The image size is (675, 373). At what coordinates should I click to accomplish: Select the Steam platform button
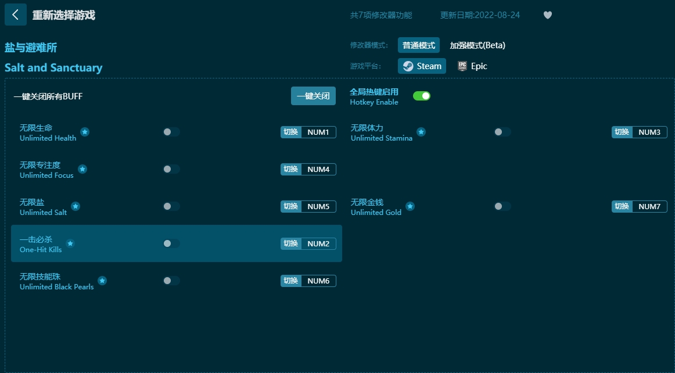pyautogui.click(x=422, y=66)
